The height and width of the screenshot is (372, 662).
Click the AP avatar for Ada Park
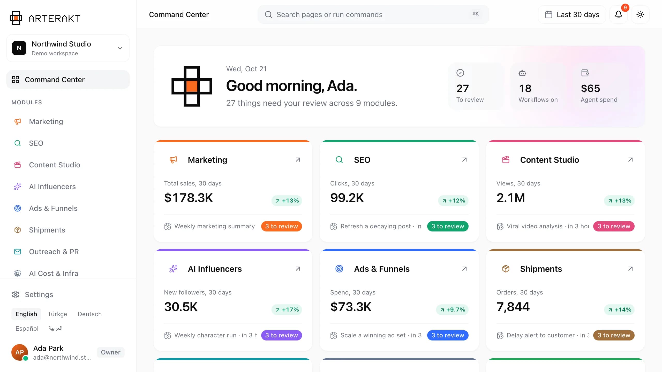coord(20,352)
